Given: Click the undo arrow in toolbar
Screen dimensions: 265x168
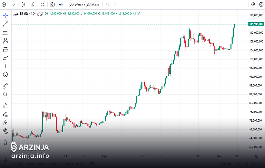Looking at the screenshot, I should click(x=107, y=5).
